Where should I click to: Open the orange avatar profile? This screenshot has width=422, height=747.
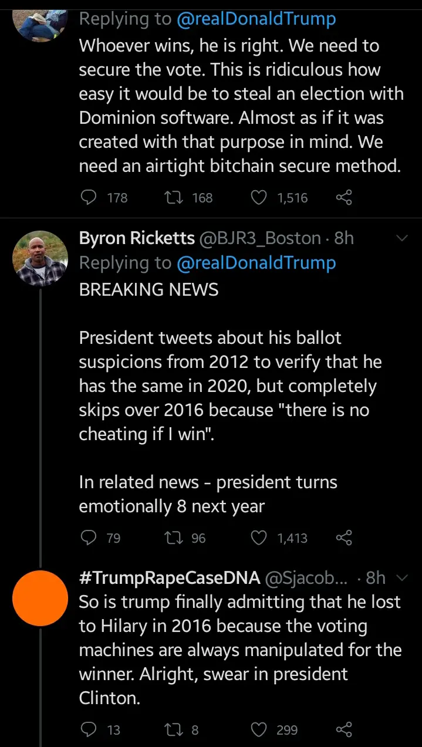pyautogui.click(x=40, y=598)
